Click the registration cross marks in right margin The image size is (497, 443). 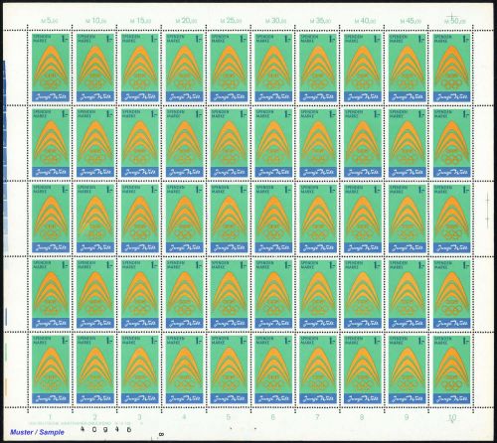click(x=487, y=210)
